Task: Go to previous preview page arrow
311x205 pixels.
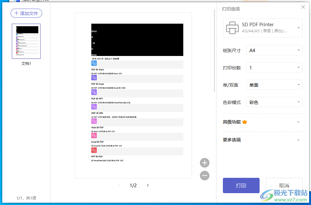Action: click(119, 185)
